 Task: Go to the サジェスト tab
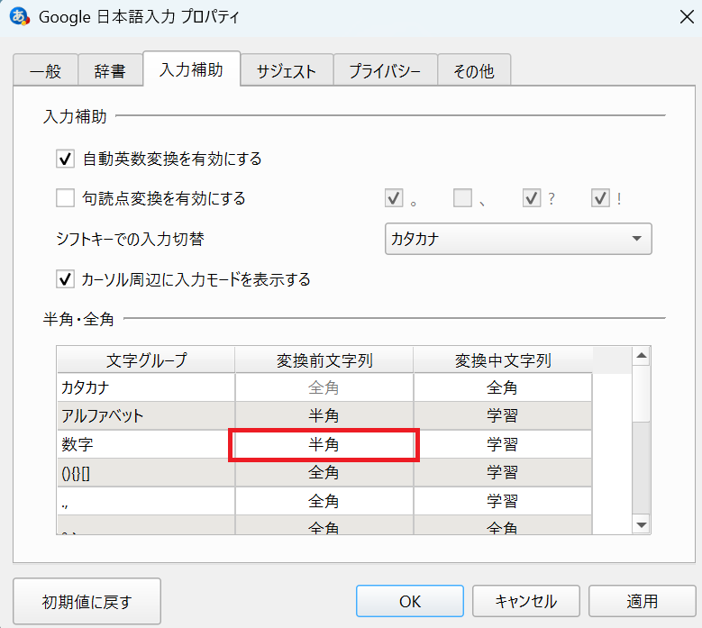point(287,70)
